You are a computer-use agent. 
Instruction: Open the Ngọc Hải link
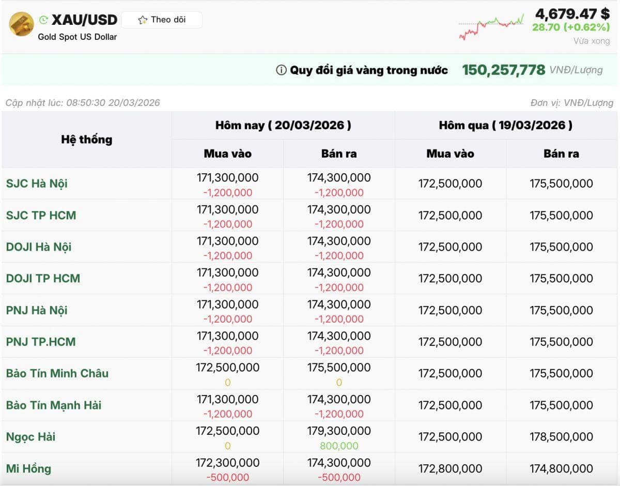pyautogui.click(x=30, y=437)
